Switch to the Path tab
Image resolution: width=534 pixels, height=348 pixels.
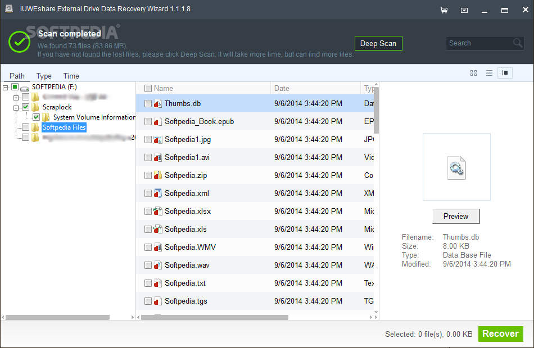(17, 76)
